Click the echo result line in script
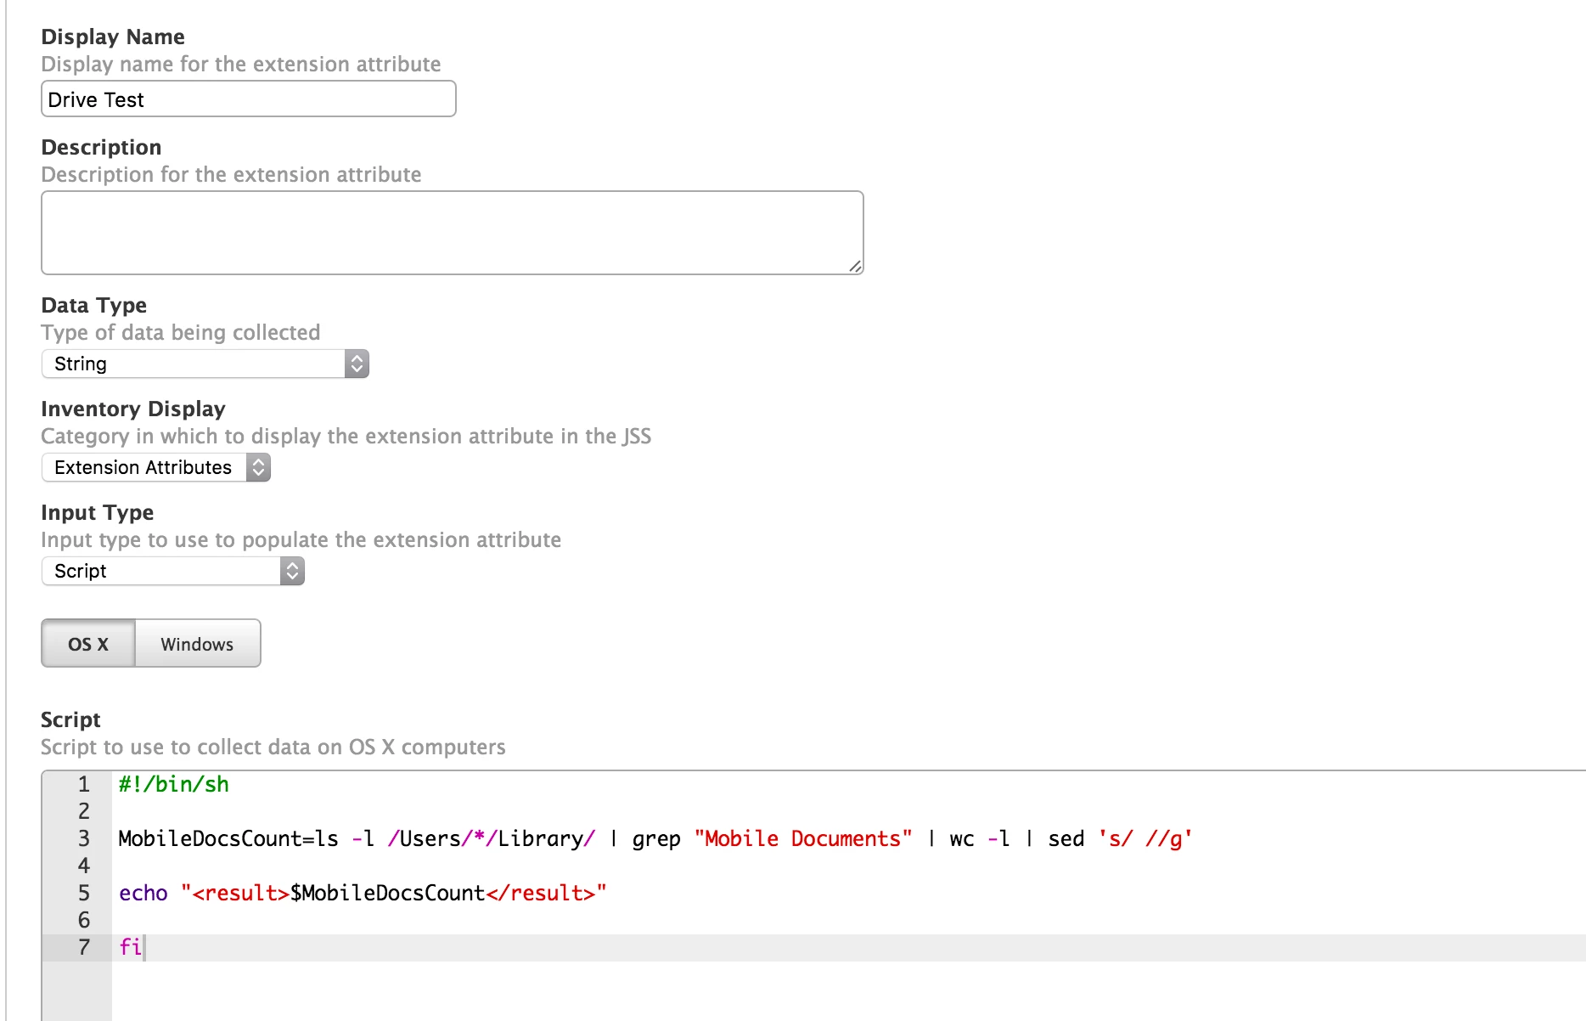Image resolution: width=1586 pixels, height=1021 pixels. click(x=363, y=893)
